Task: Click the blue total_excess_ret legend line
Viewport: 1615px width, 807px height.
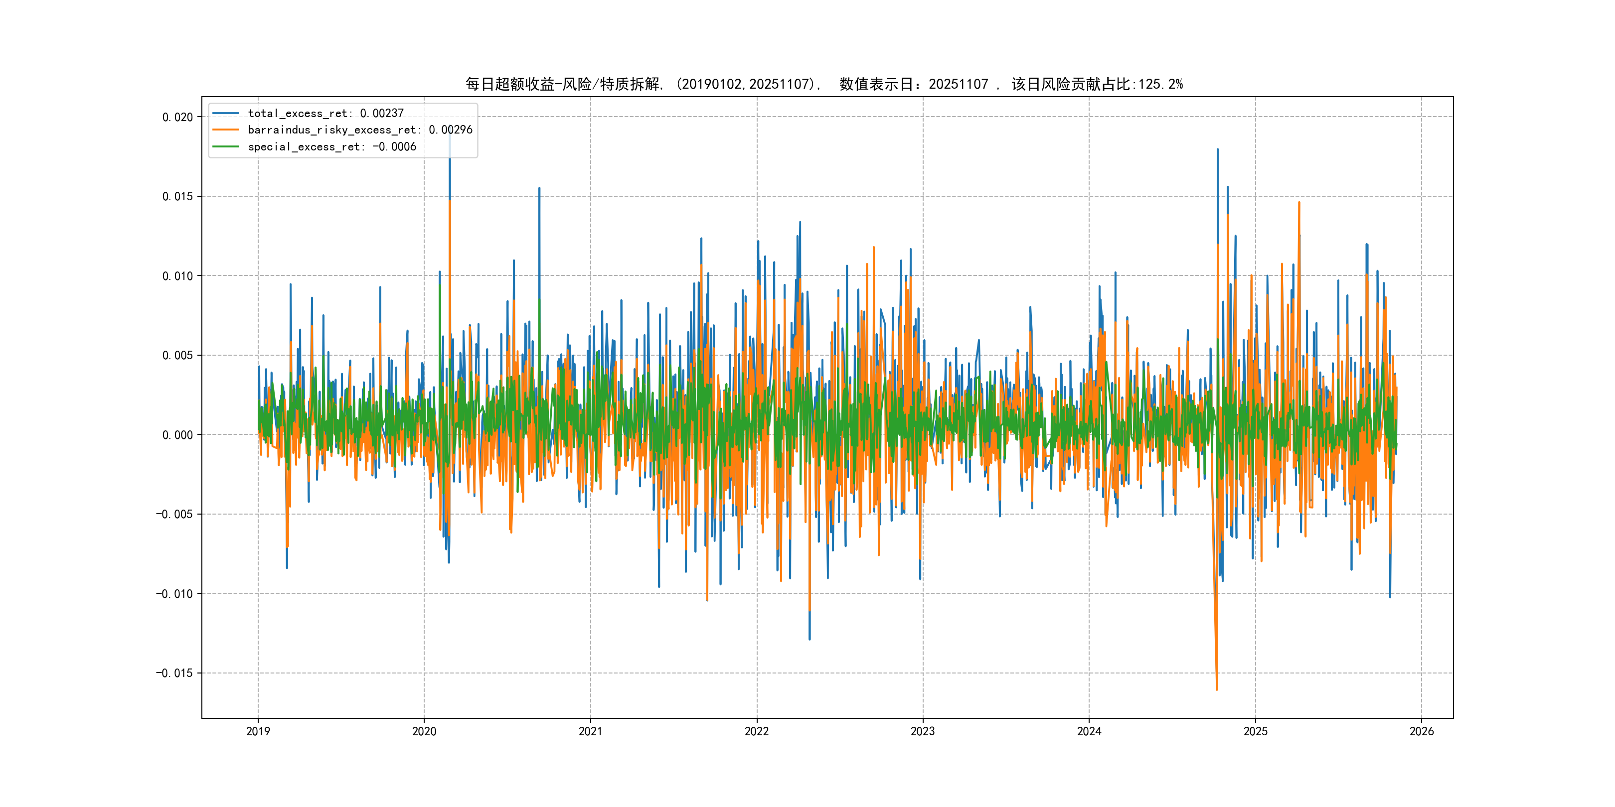Action: pos(226,114)
